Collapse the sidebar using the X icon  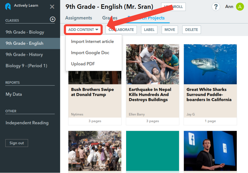[52, 7]
